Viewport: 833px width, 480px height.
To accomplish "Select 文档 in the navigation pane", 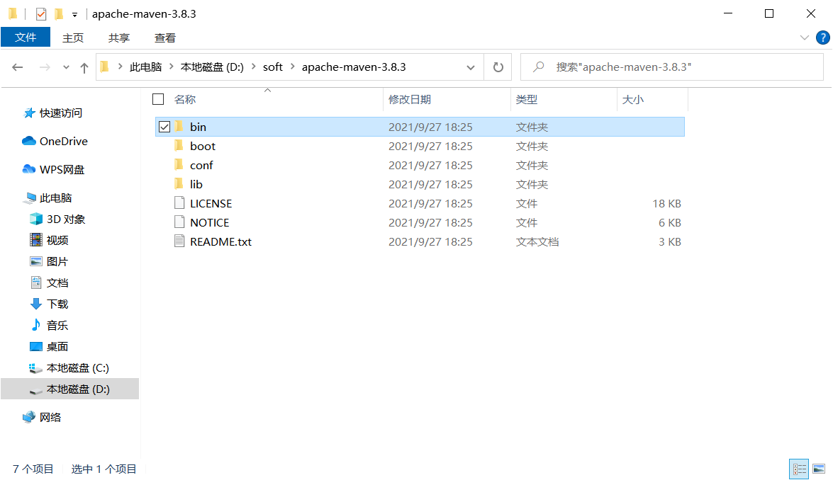I will point(57,282).
